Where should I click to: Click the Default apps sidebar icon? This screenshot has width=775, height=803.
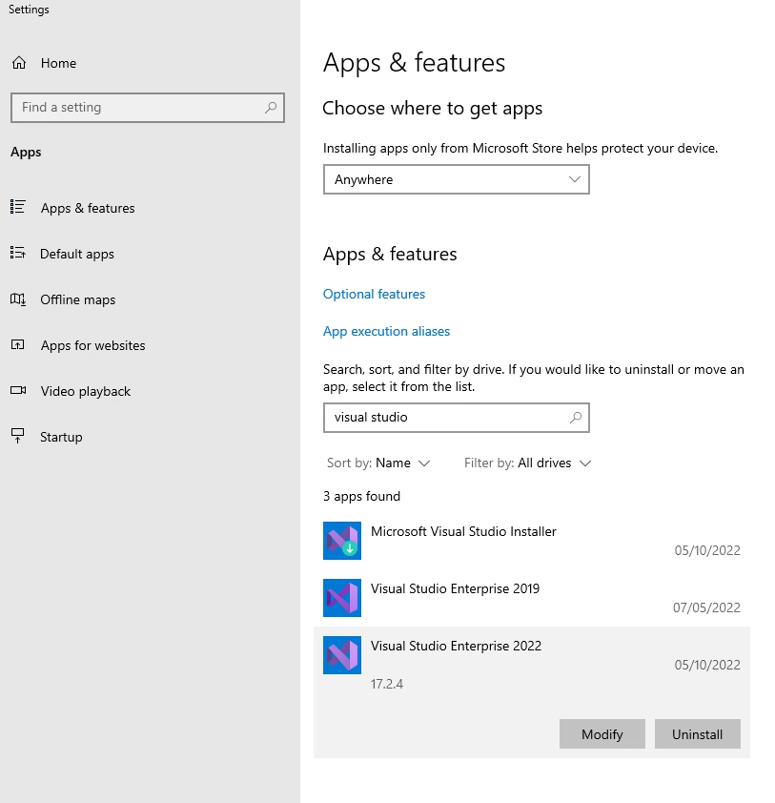(x=17, y=253)
